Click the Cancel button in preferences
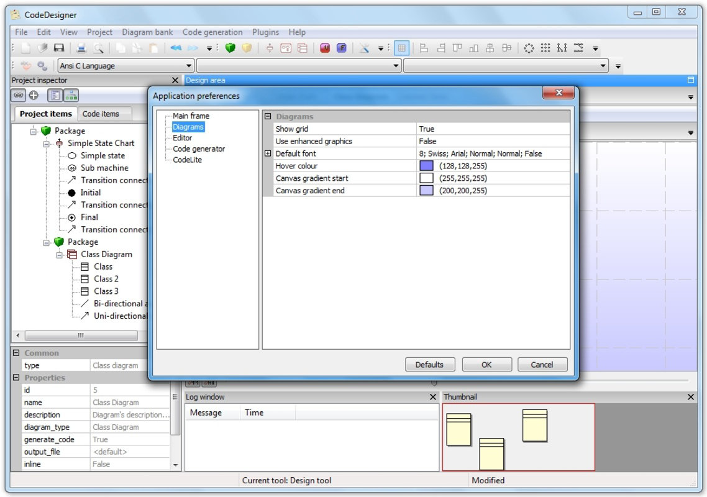The image size is (707, 497). tap(542, 364)
